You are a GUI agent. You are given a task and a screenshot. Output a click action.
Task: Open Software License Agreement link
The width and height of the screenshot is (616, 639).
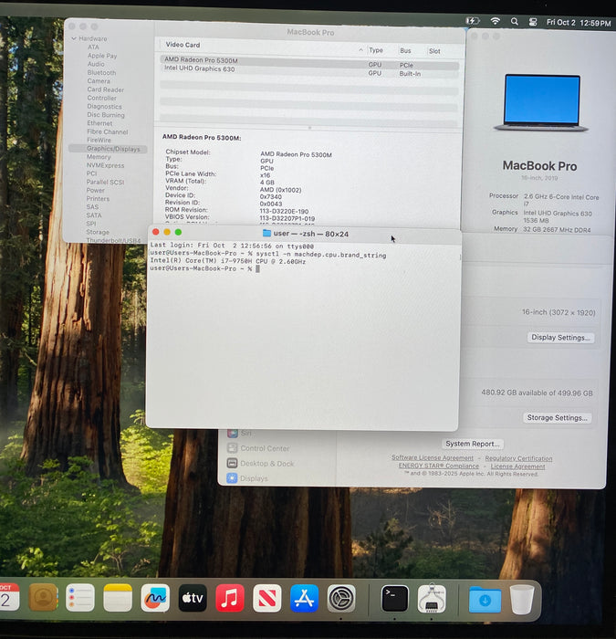click(433, 457)
